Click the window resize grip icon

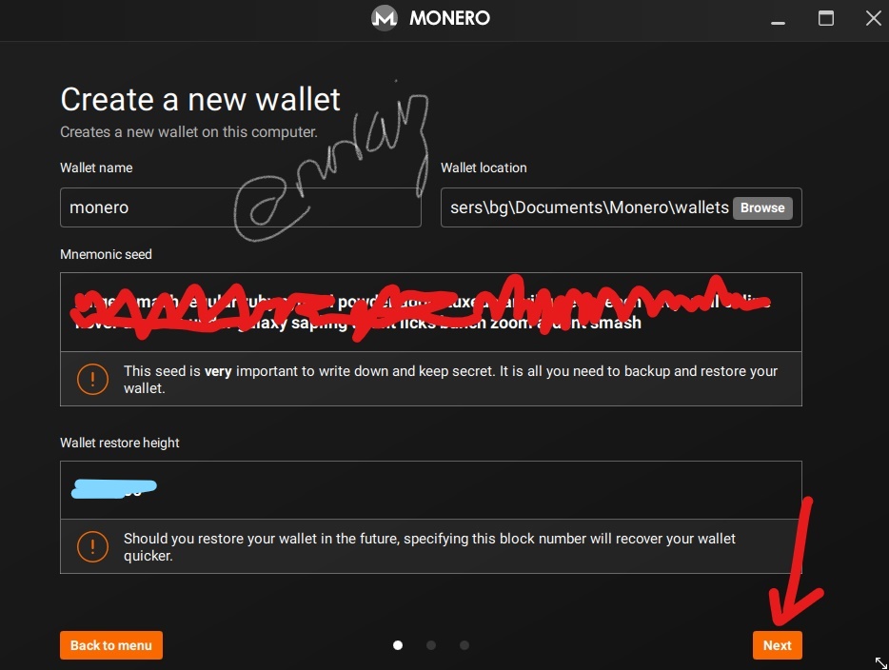click(x=881, y=662)
